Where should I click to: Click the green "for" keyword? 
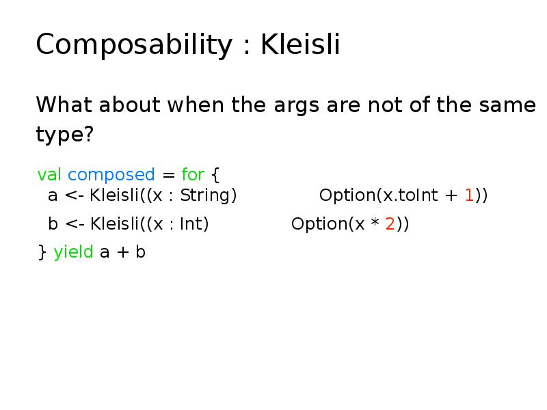point(193,175)
